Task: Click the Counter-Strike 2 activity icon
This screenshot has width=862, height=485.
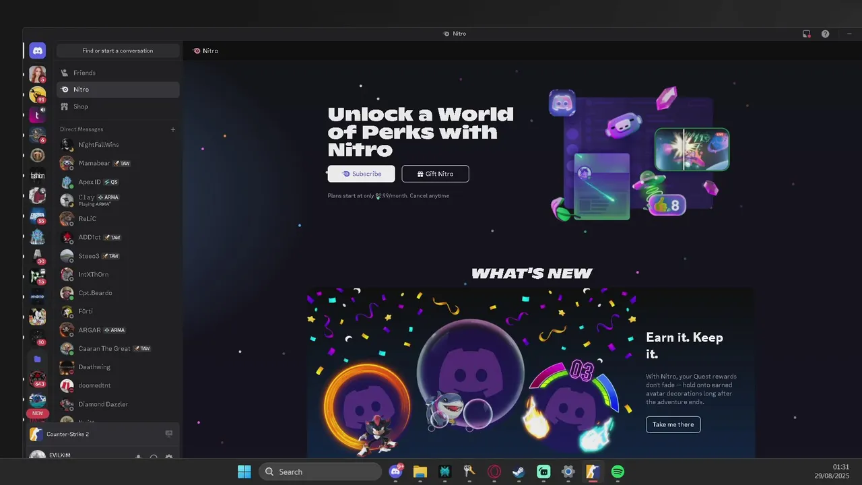Action: pyautogui.click(x=36, y=434)
